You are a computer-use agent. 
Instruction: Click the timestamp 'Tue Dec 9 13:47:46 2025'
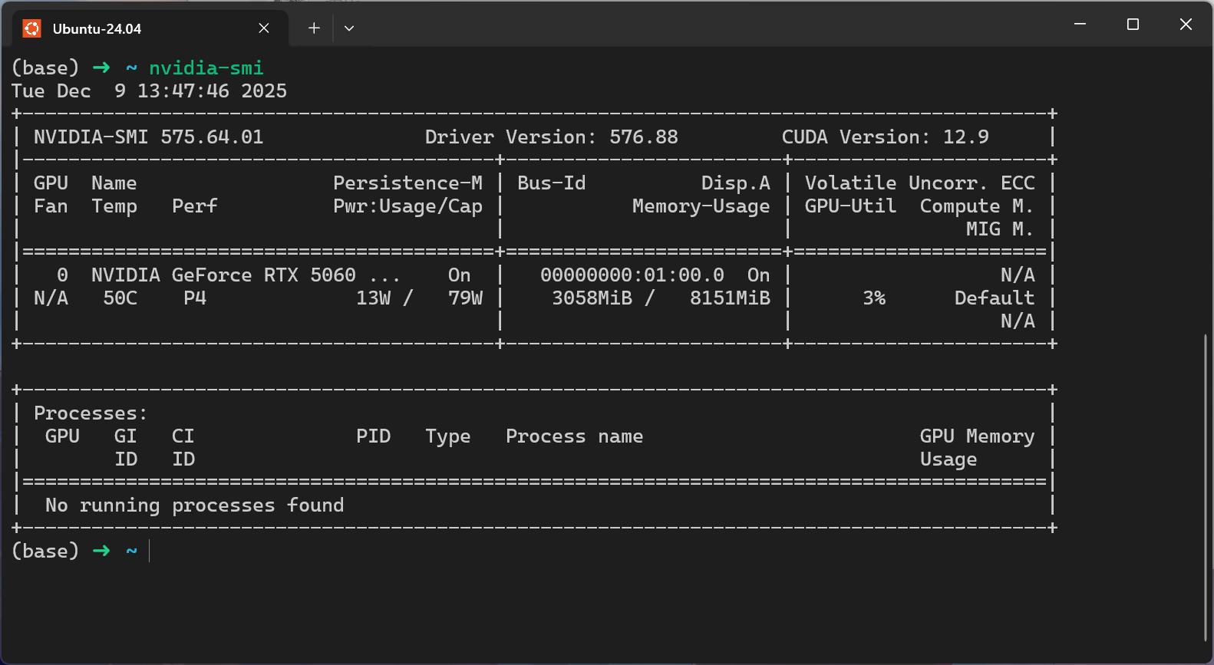[x=149, y=91]
